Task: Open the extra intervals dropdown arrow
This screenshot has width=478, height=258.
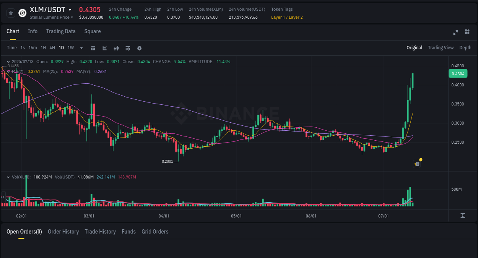Action: [x=81, y=48]
